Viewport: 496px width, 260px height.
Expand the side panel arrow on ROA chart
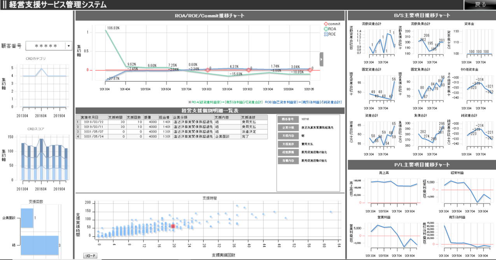coord(321,59)
